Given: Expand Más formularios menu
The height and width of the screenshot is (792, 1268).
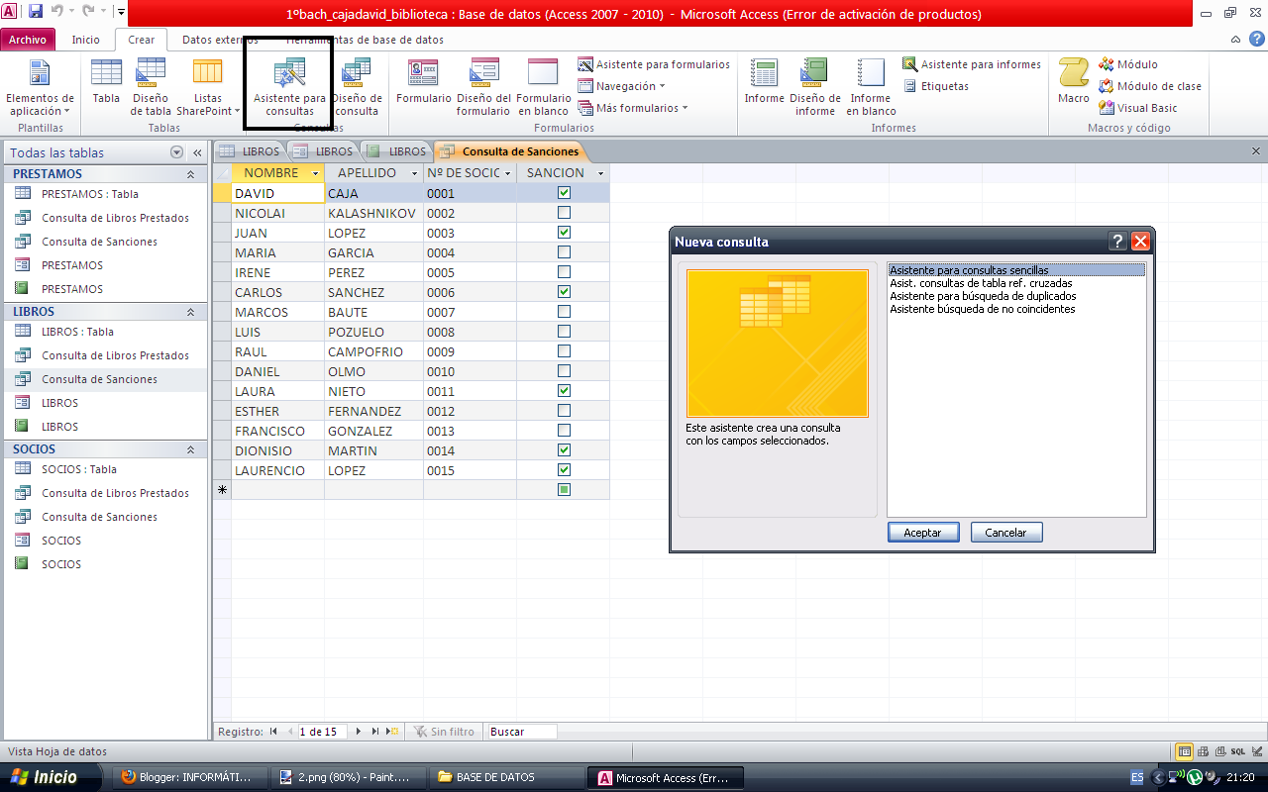Looking at the screenshot, I should tap(633, 108).
